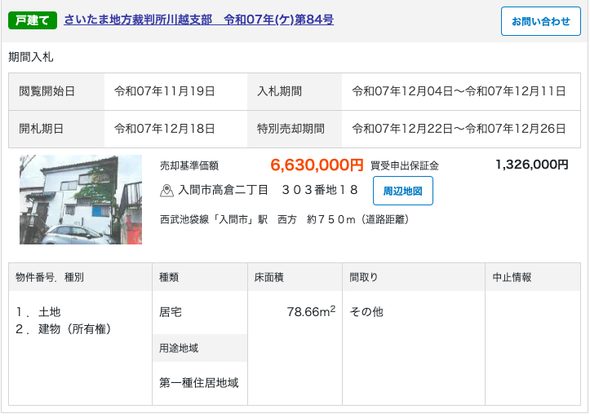Click the 中止情報 column header
This screenshot has width=590, height=418.
coord(512,277)
